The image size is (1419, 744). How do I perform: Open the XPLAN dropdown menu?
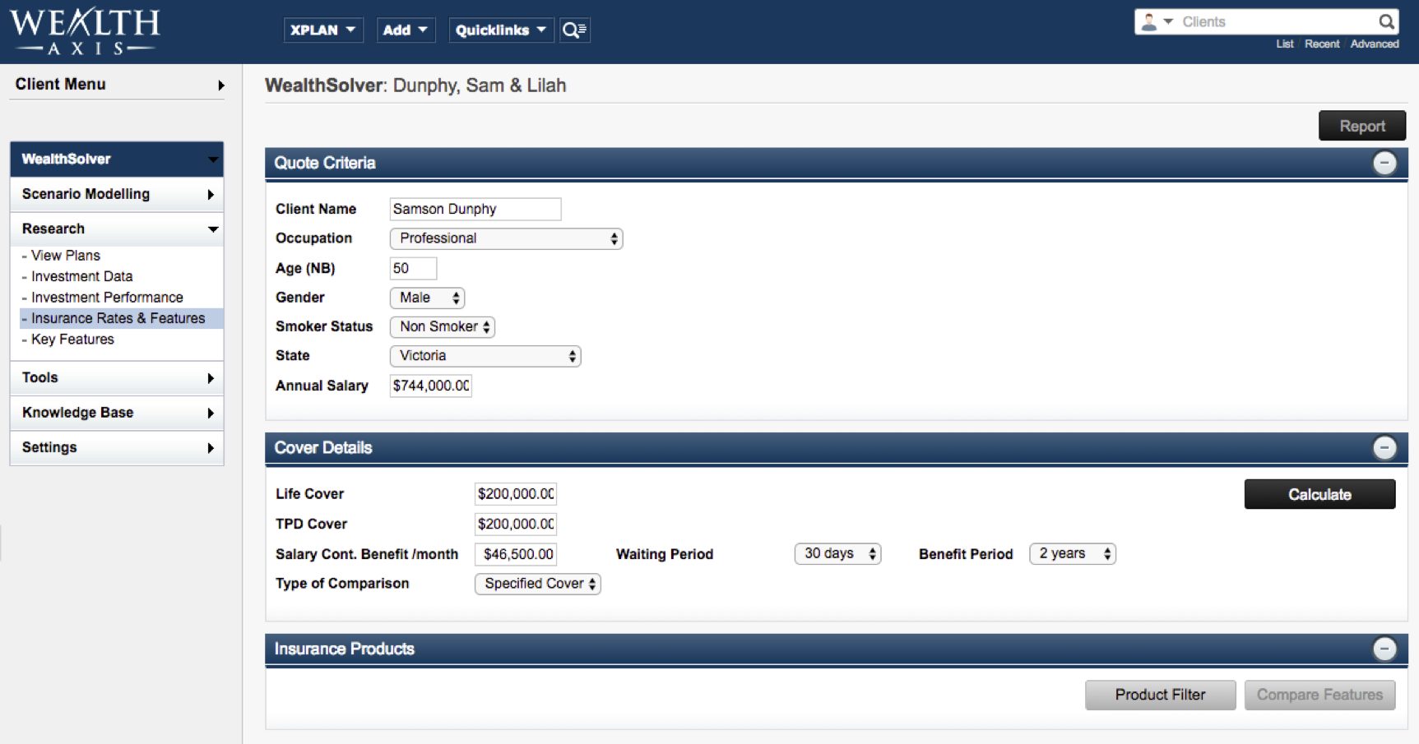point(323,30)
